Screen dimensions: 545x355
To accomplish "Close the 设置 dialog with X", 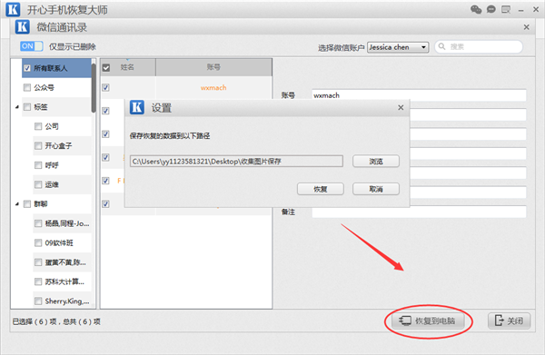I will [x=401, y=108].
